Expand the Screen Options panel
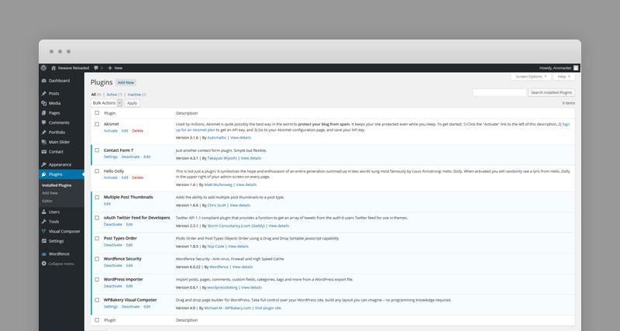Image resolution: width=620 pixels, height=331 pixels. [x=531, y=77]
